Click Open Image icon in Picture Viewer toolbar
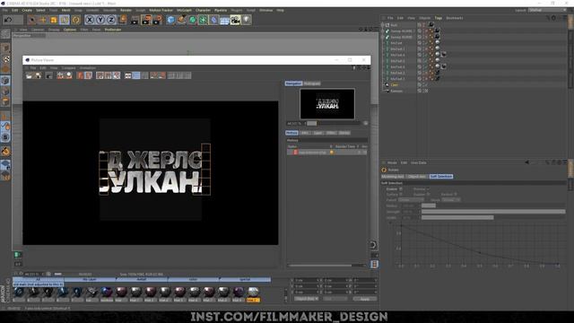Viewport: 574px width, 323px height. (29, 75)
